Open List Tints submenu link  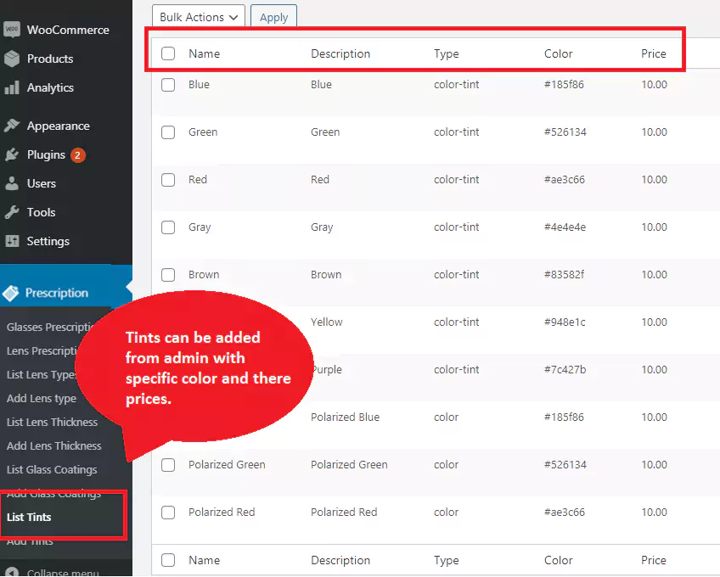point(29,518)
